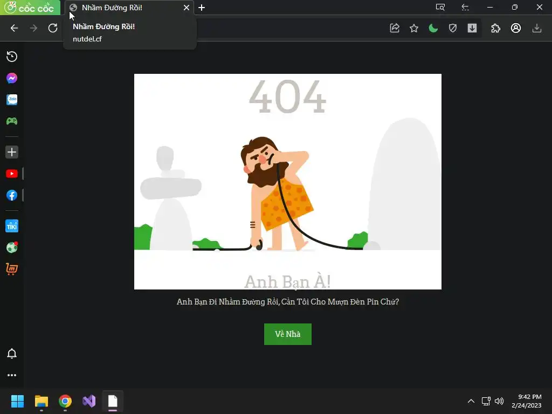Toggle dark mode moon icon
This screenshot has width=552, height=414.
point(433,28)
